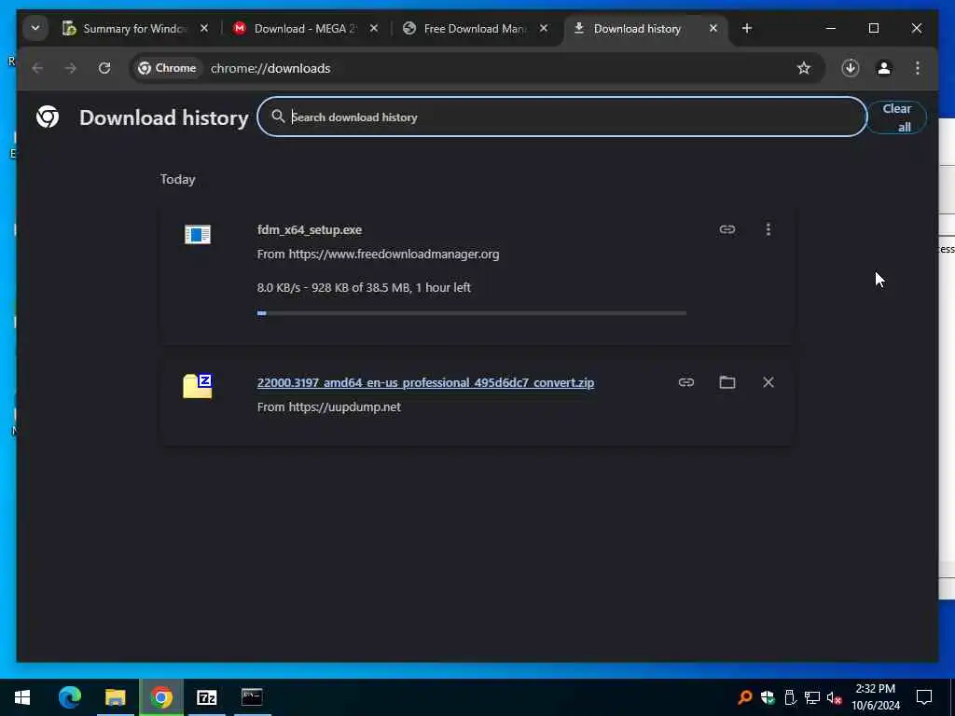955x716 pixels.
Task: Close the Free Download Manager tab
Action: [x=544, y=29]
